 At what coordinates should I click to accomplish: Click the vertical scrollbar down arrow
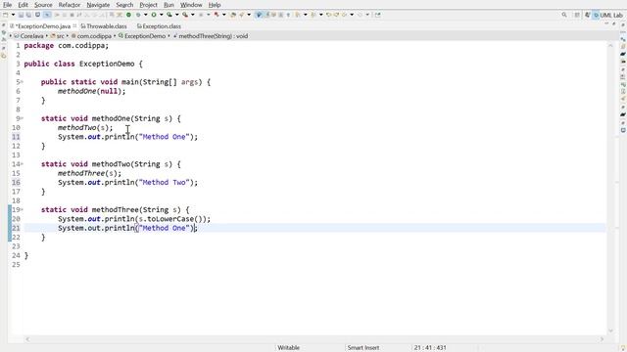[610, 330]
